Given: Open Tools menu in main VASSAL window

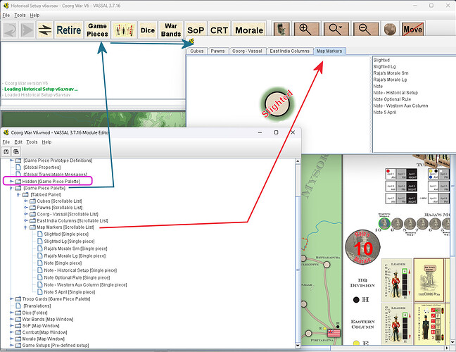Looking at the screenshot, I should [x=20, y=15].
